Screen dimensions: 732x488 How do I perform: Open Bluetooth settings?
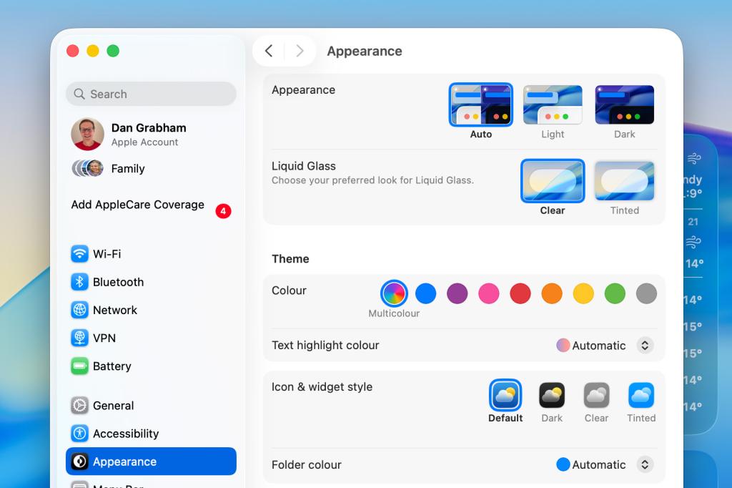[x=117, y=282]
